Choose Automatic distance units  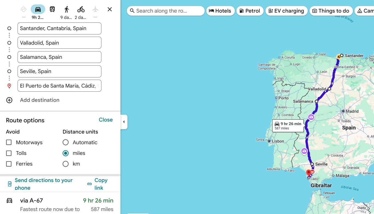click(65, 142)
